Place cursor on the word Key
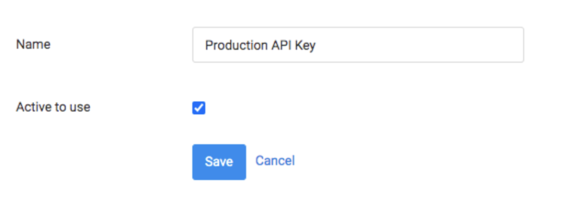573x214 pixels. pos(306,45)
